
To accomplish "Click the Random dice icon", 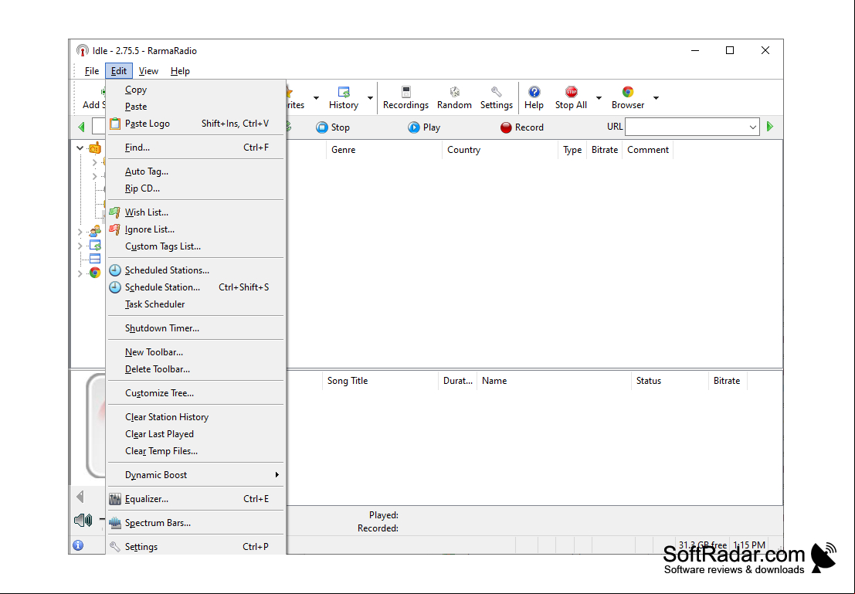I will click(x=454, y=92).
